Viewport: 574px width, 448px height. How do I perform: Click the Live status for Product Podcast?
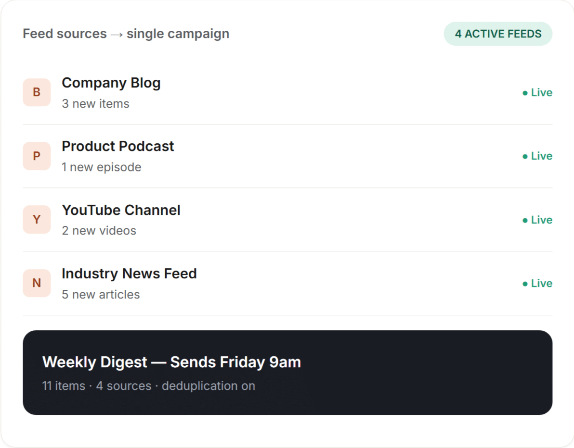click(537, 156)
